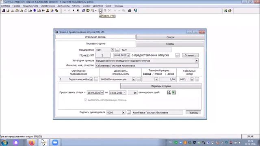Click the cascade windows icon in the toolbar
Viewport: 260px width, 146px height.
83,11
